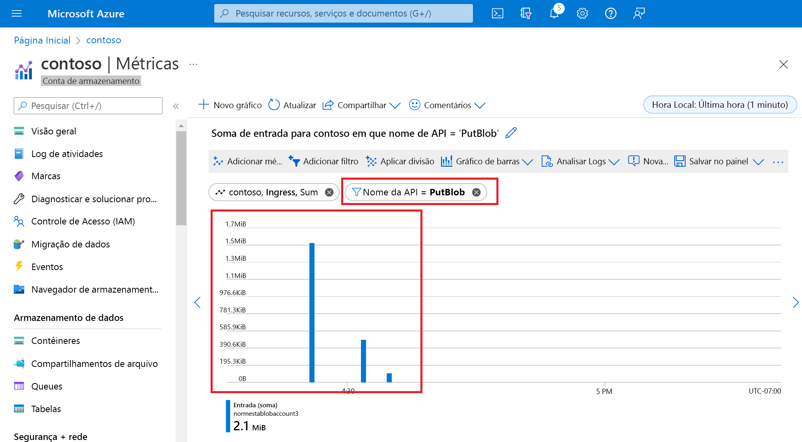Expand the Salvar no painel chevron
Viewport: 802px width, 442px height.
[758, 162]
